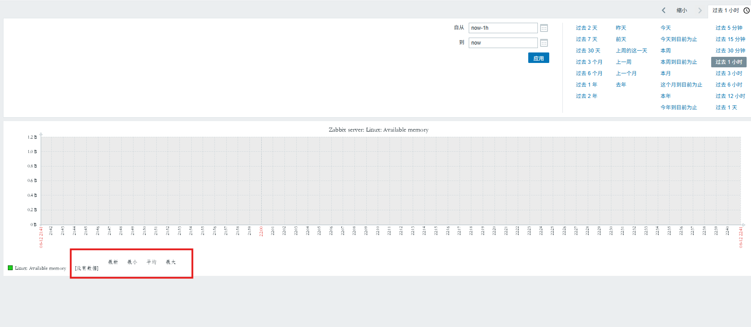The height and width of the screenshot is (327, 751).
Task: Open the 过去 1 小时 time selector tab
Action: tap(729, 10)
